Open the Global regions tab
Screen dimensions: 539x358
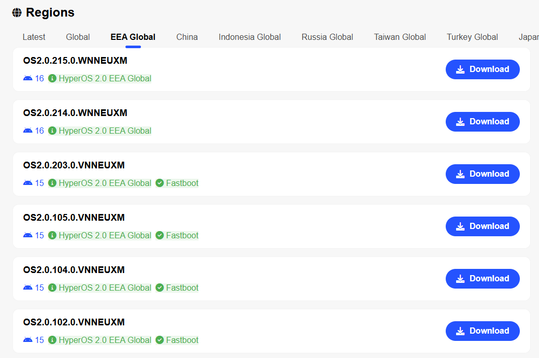click(78, 37)
